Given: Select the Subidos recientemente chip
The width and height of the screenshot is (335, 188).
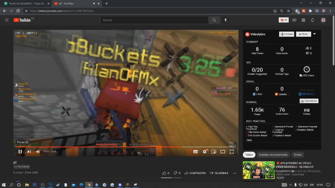Looking at the screenshot, I should (x=273, y=155).
